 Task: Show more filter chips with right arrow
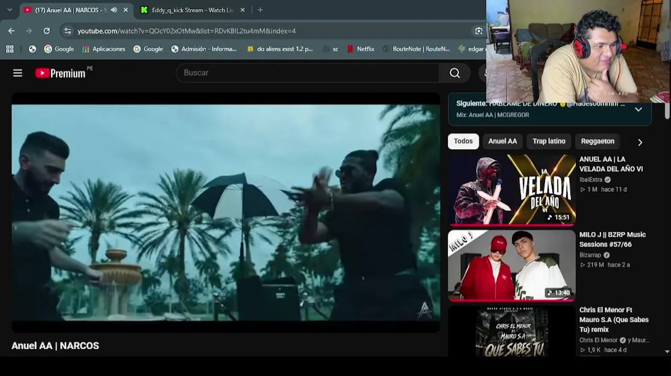[x=640, y=142]
